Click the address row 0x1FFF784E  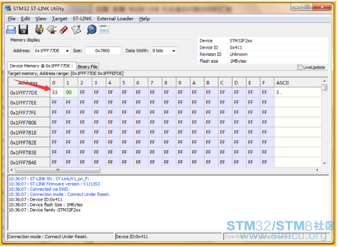(x=30, y=162)
